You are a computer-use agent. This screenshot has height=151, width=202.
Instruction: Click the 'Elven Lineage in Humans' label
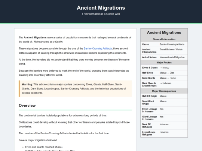[150, 110]
